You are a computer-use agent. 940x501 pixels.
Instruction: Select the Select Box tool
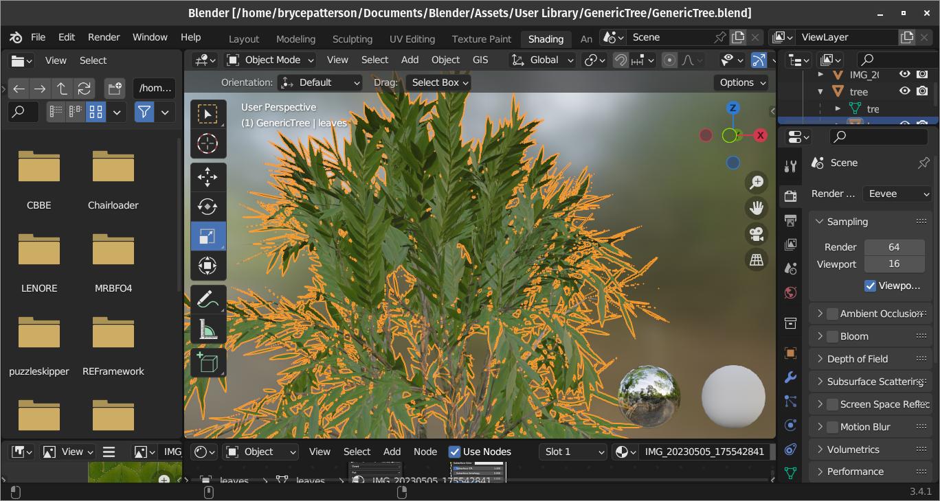click(208, 114)
